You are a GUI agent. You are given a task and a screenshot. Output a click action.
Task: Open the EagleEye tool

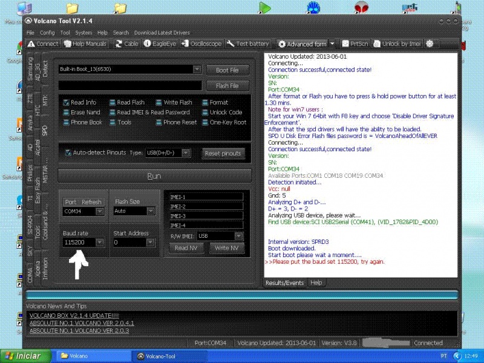coord(160,44)
